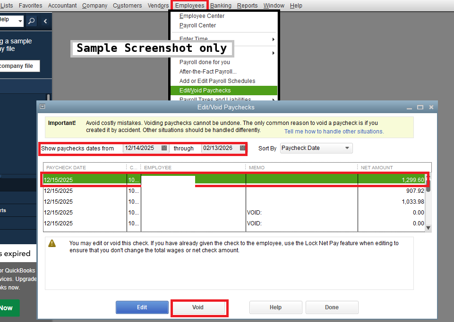Select the paycheck row with 907.92
454x322 pixels.
[x=234, y=191]
